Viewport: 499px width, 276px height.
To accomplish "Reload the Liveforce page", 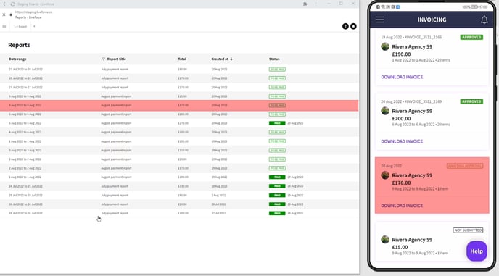I will [13, 4].
